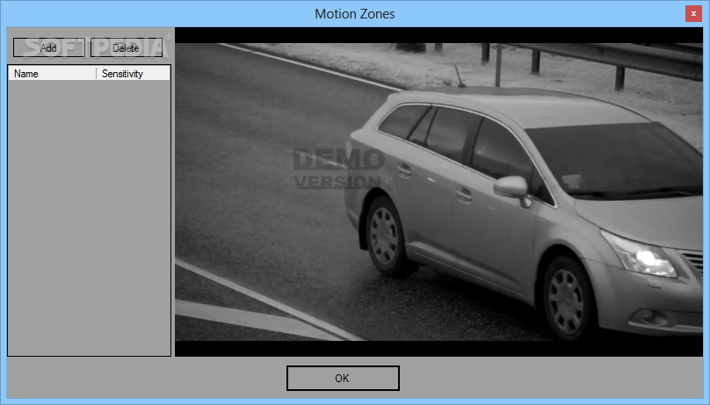710x405 pixels.
Task: Click the Add button
Action: (x=49, y=47)
